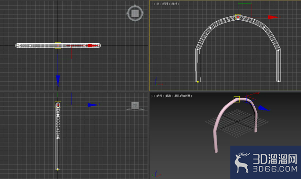The width and height of the screenshot is (301, 179).
Task: Open the [默认明暗处理] shading menu
Action: (182, 96)
